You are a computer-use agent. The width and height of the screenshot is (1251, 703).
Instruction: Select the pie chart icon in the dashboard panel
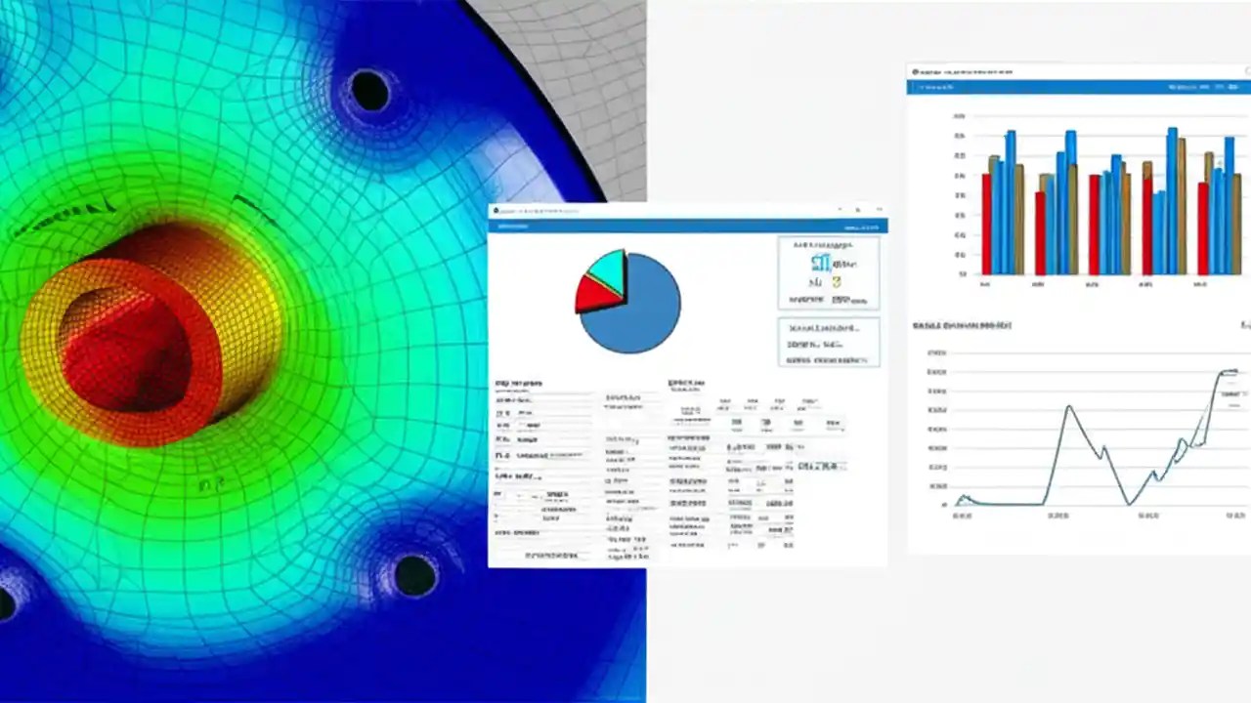tap(626, 300)
